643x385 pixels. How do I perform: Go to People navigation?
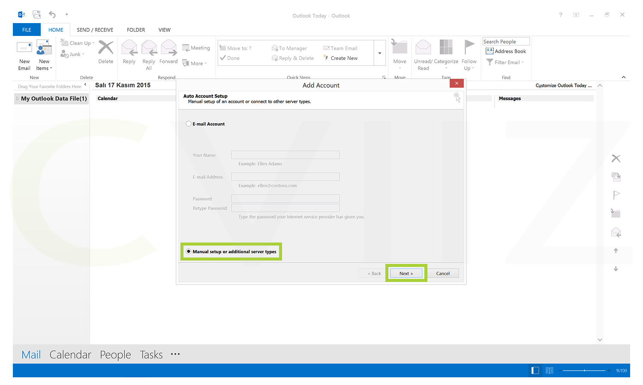115,355
